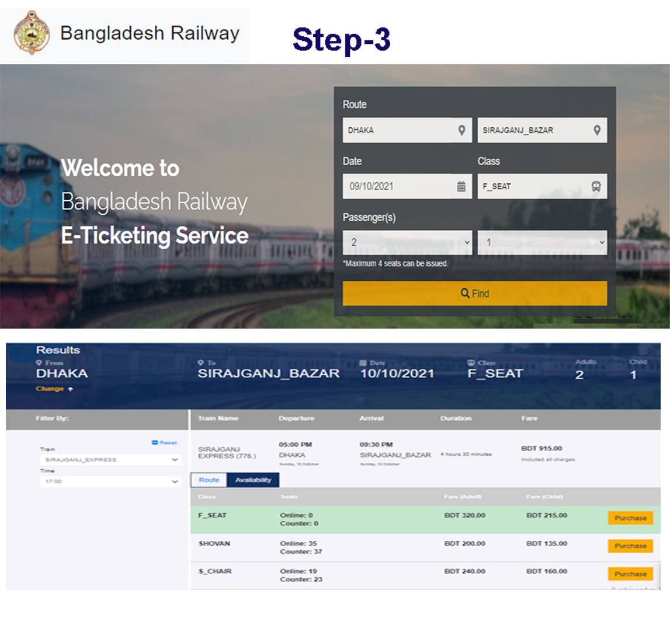Purchase the F_SEAT class ticket
This screenshot has width=670, height=617.
[630, 518]
